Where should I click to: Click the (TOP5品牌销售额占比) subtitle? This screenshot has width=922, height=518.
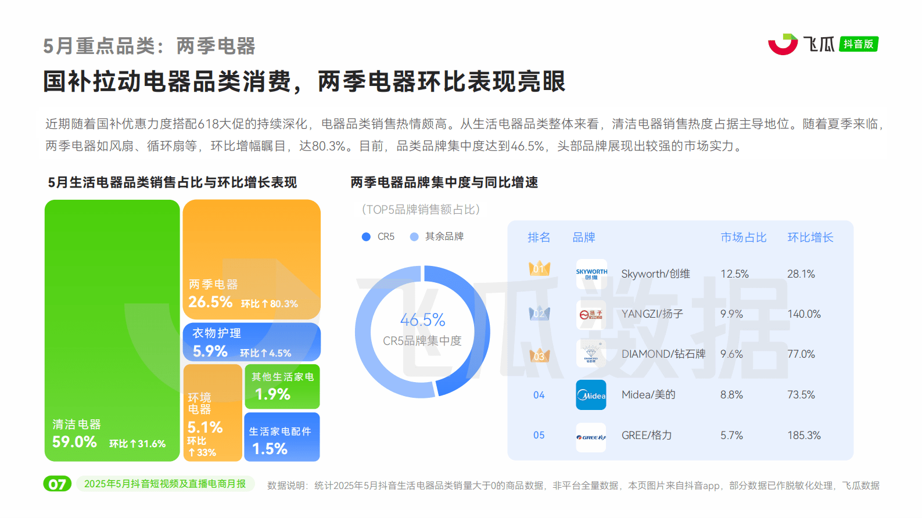pos(421,210)
